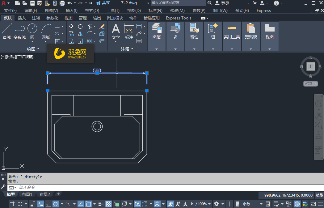Open the Utilities (实用工具) panel button
The width and height of the screenshot is (324, 208).
point(232,36)
